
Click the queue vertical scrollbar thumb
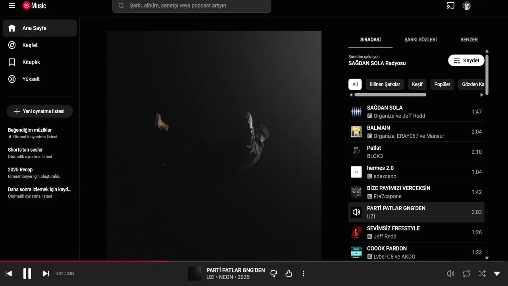click(x=487, y=74)
